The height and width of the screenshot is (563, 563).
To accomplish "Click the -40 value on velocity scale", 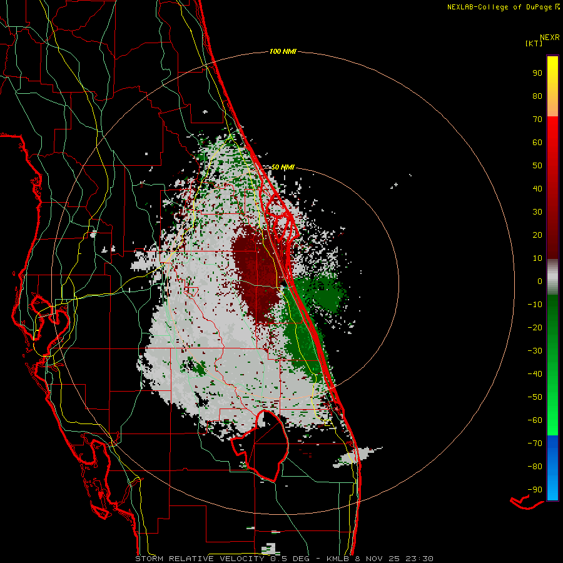I will coord(535,374).
